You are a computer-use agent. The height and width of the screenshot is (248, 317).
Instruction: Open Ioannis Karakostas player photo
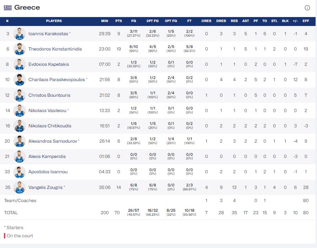(x=20, y=34)
